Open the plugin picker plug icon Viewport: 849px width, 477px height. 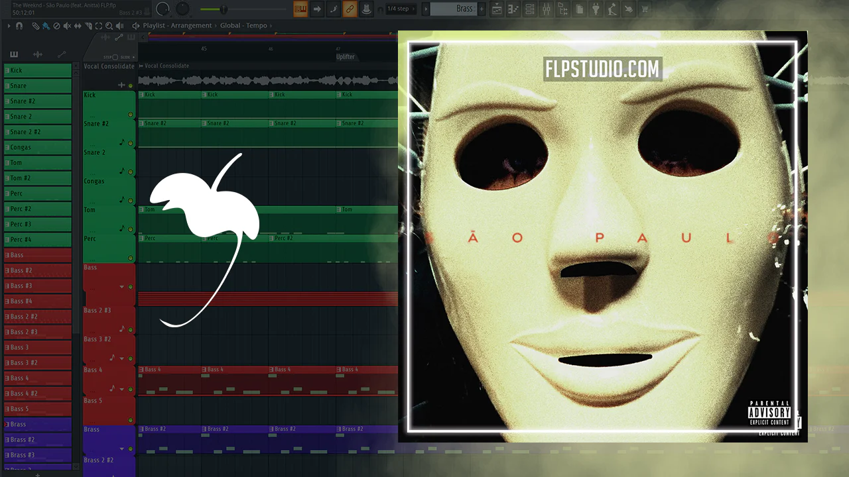coord(596,9)
